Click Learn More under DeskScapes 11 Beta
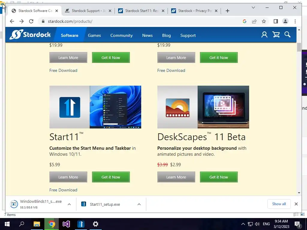The image size is (307, 230). click(x=176, y=177)
